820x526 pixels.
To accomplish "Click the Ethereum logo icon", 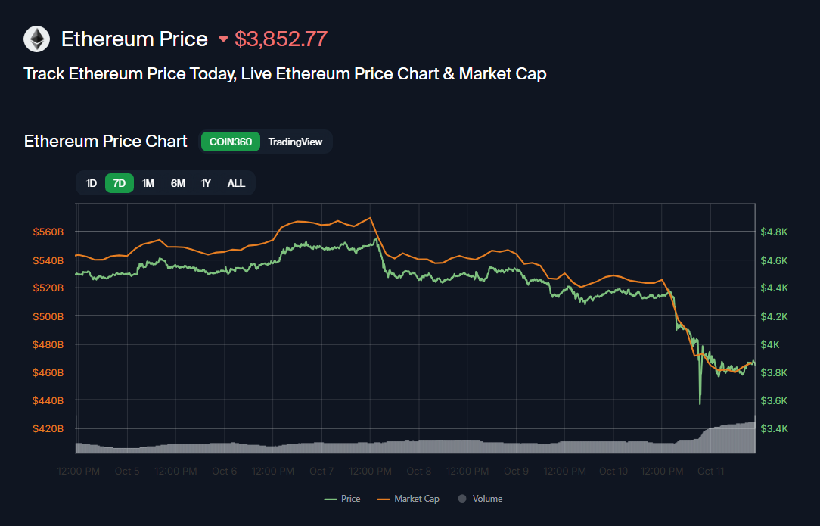I will [x=36, y=39].
